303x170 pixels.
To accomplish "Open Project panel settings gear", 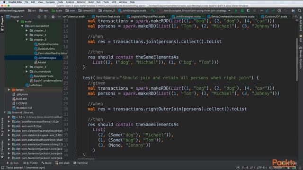I will tap(53, 17).
